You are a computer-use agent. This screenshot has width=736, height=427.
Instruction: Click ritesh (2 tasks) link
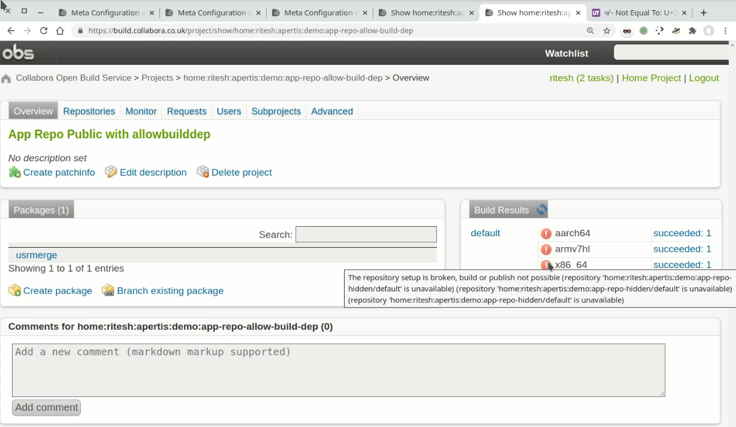tap(581, 78)
